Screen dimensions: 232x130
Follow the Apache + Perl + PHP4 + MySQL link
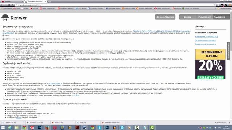click(x=162, y=31)
